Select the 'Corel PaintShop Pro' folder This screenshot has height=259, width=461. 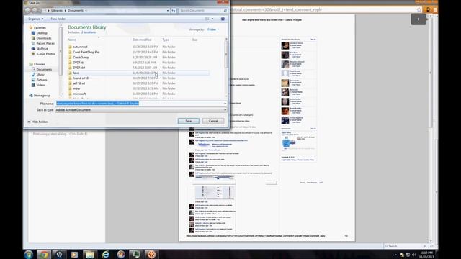[x=86, y=52]
